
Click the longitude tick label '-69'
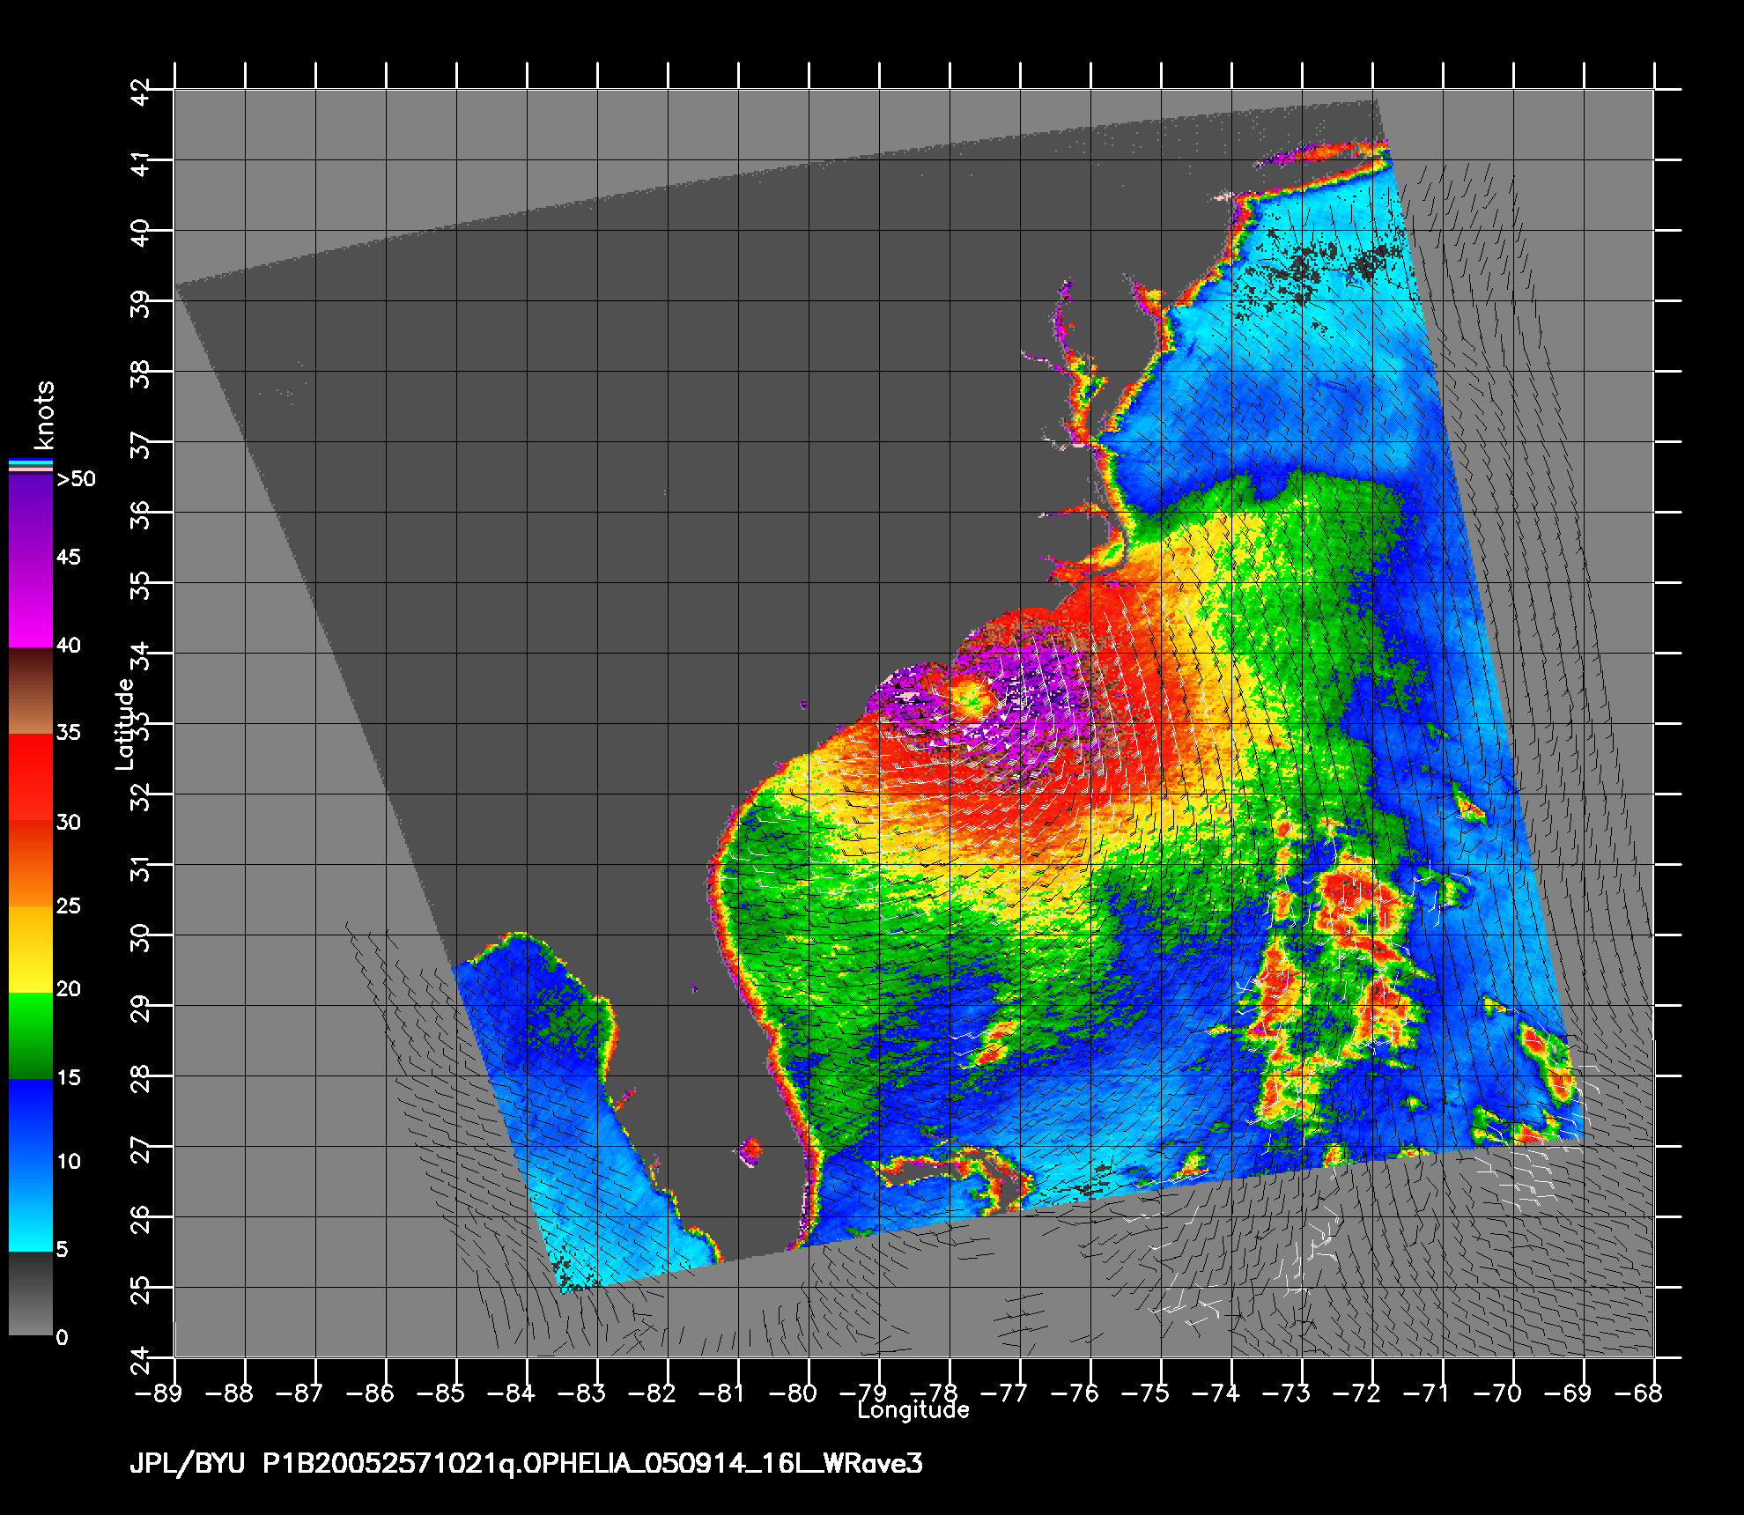pyautogui.click(x=1567, y=1393)
